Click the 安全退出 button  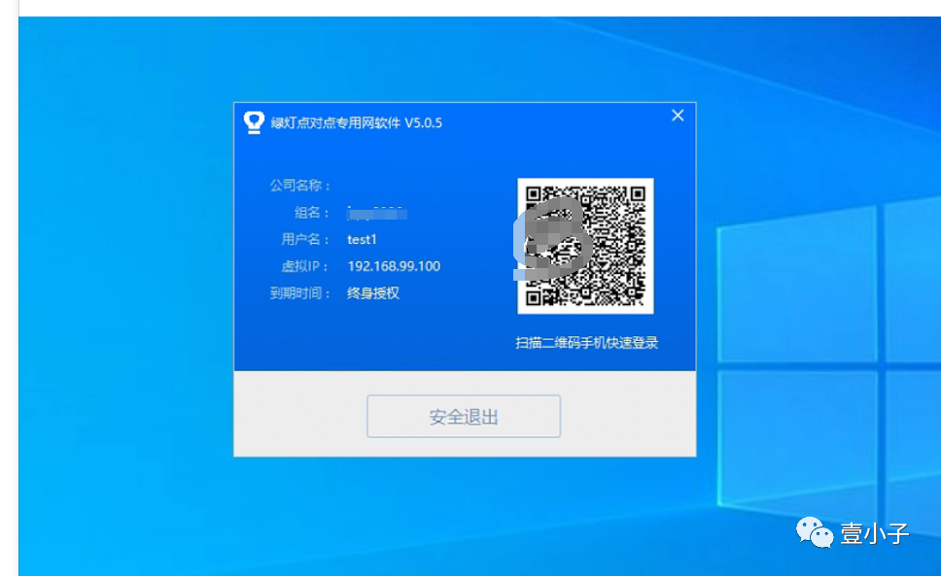tap(464, 417)
